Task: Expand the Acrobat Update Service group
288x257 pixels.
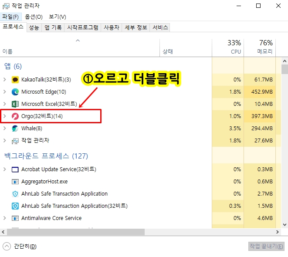Action: tap(5, 169)
